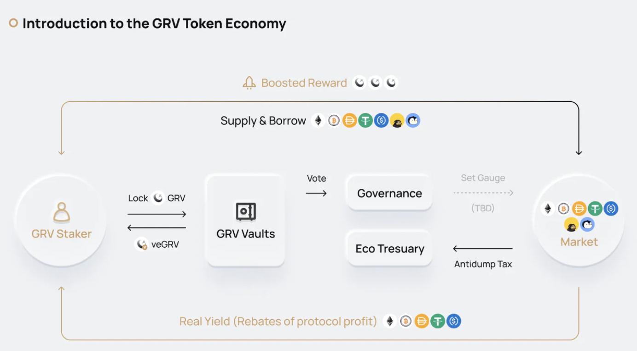Click the Boosted Reward label
The width and height of the screenshot is (637, 351).
(x=304, y=83)
